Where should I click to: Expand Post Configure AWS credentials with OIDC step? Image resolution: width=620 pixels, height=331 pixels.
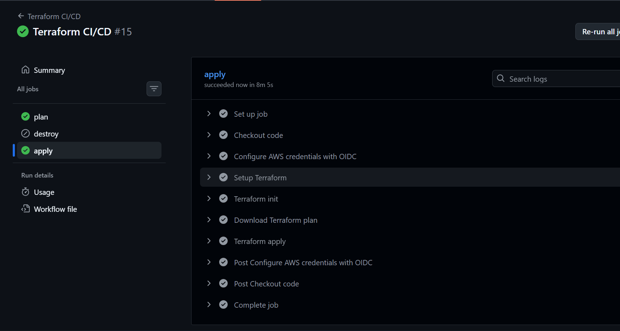[209, 262]
